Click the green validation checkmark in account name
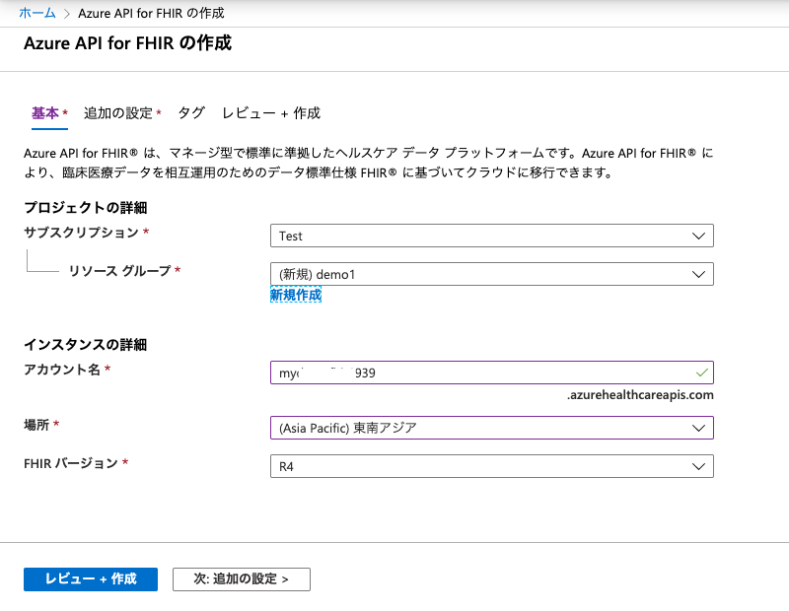 (x=701, y=373)
